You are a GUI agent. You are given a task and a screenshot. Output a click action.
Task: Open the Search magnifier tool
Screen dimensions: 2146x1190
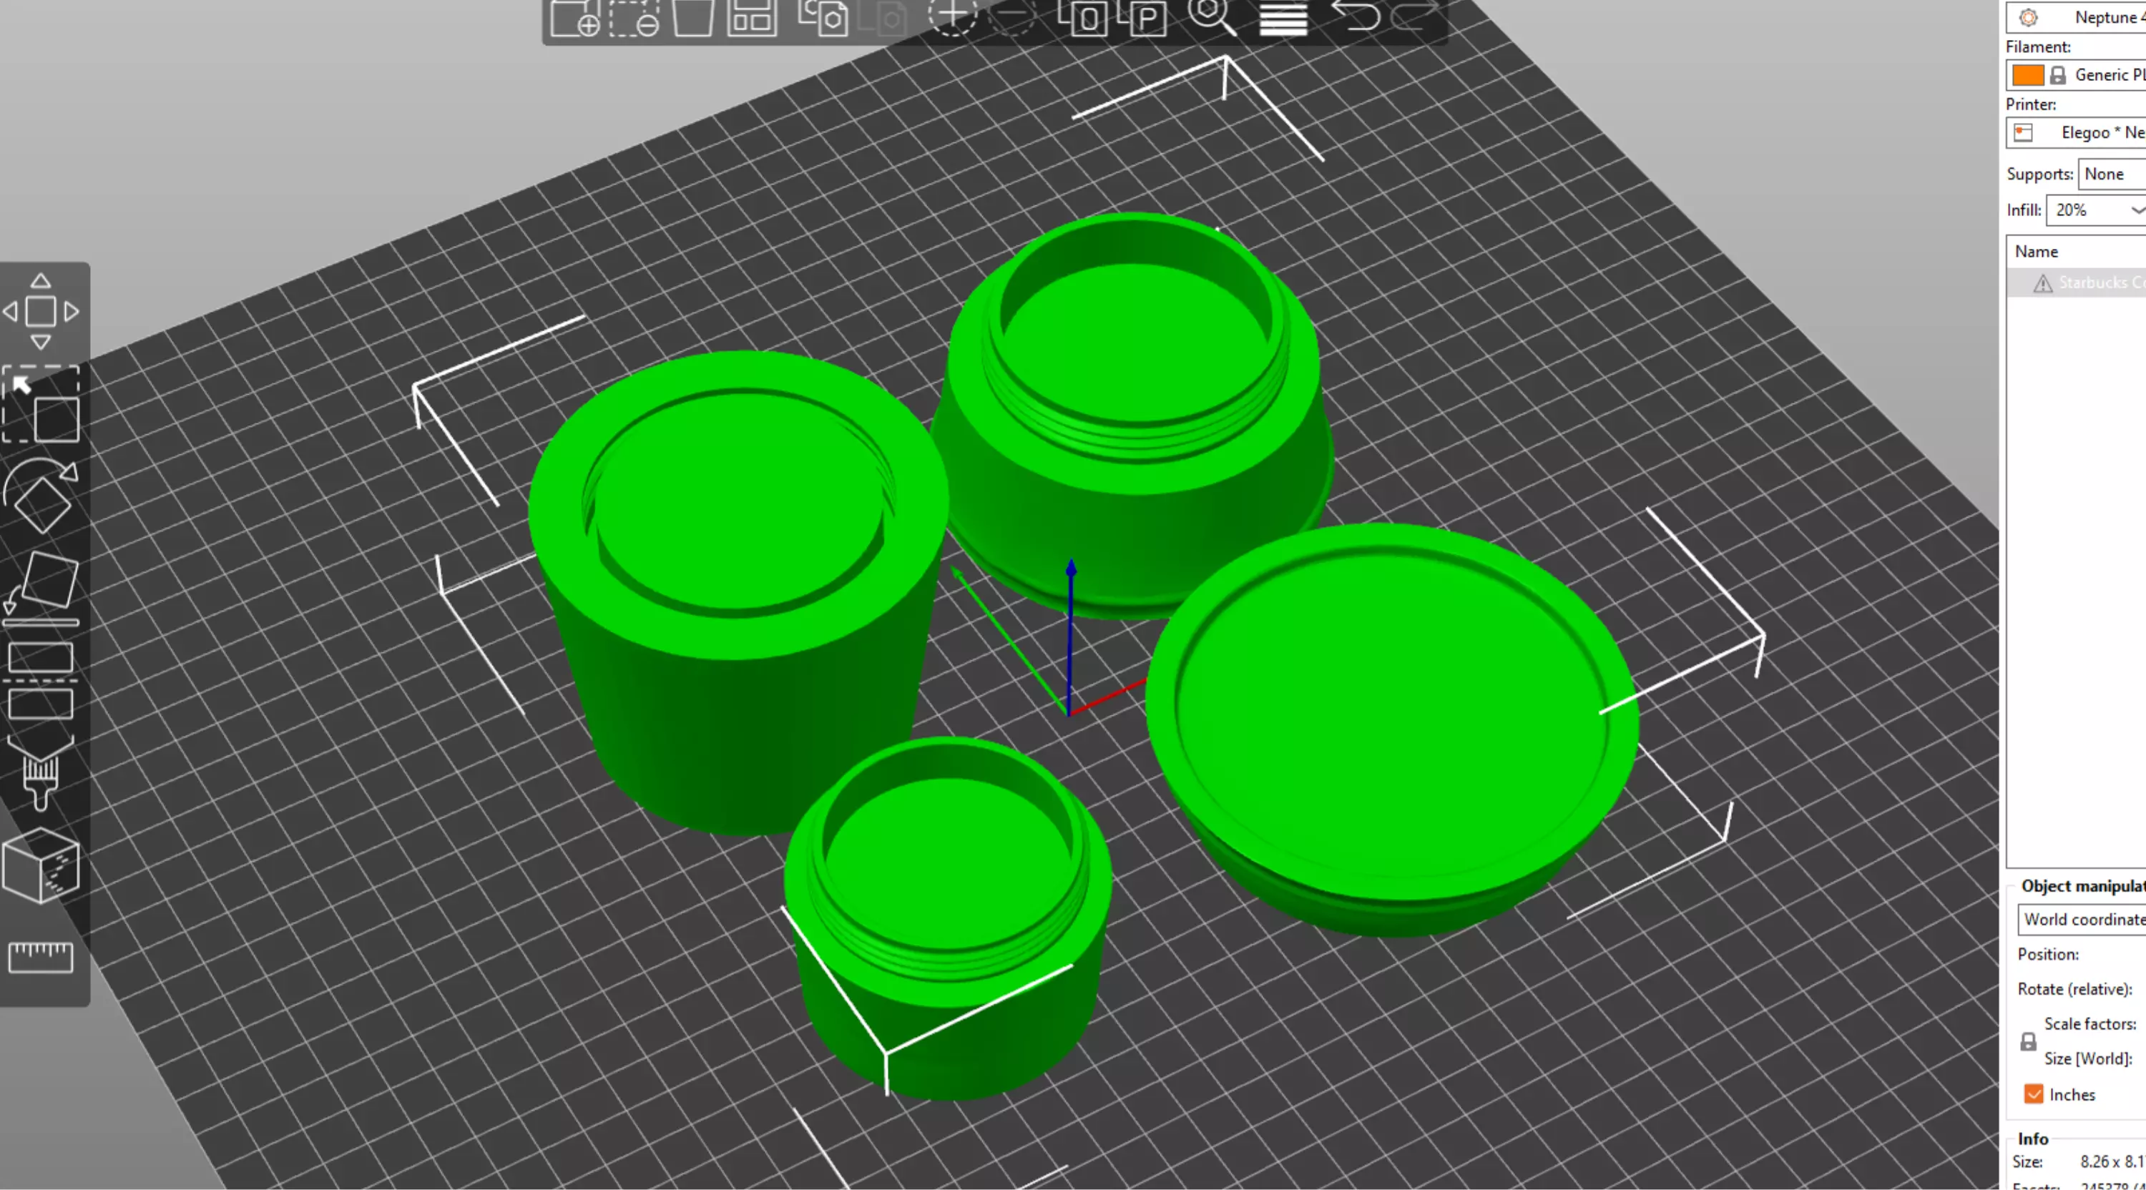tap(1211, 17)
